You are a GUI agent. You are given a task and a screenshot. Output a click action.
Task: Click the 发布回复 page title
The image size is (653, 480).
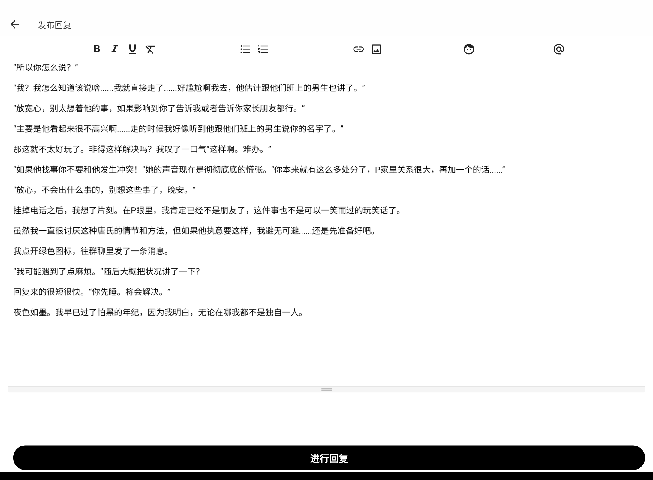pos(55,25)
